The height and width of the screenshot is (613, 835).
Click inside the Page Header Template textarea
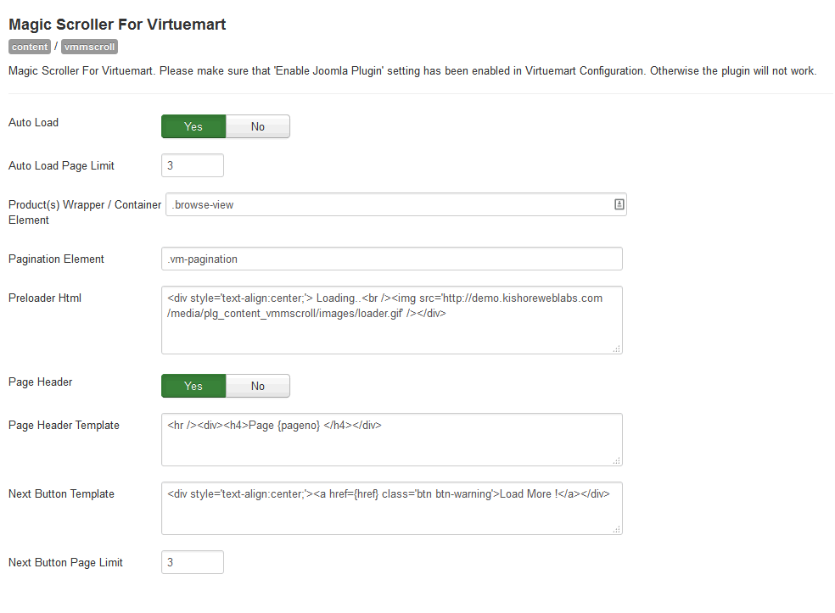[x=392, y=439]
